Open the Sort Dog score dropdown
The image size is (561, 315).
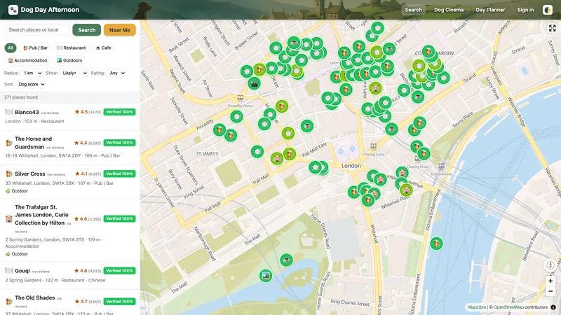point(31,84)
